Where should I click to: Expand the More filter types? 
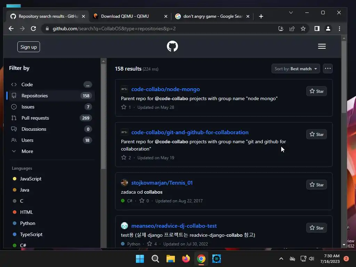pos(27,151)
